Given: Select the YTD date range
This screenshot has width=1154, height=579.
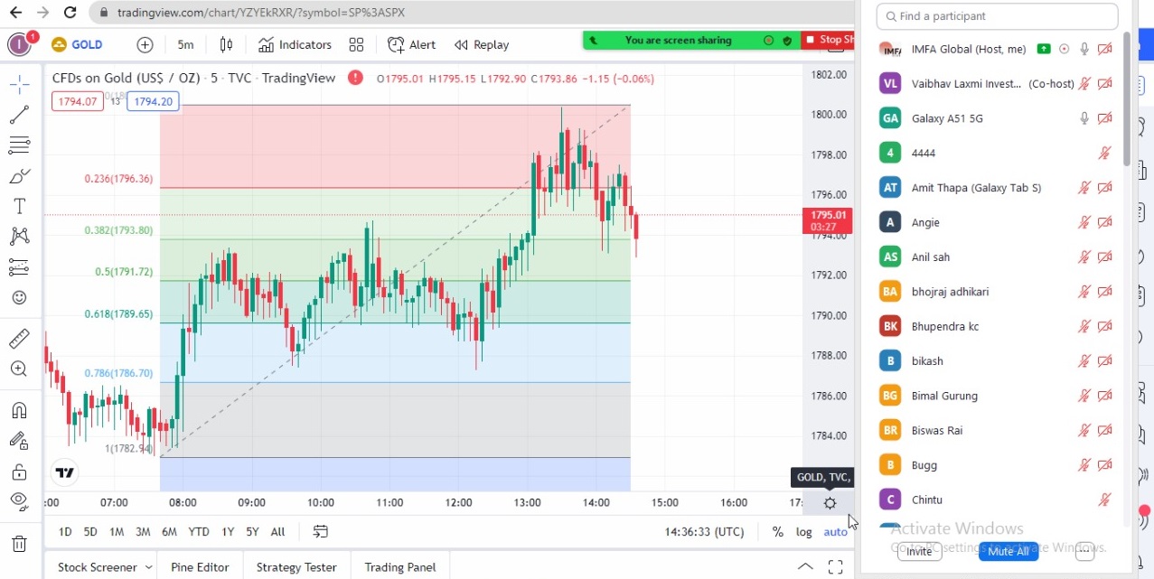Looking at the screenshot, I should pos(199,532).
